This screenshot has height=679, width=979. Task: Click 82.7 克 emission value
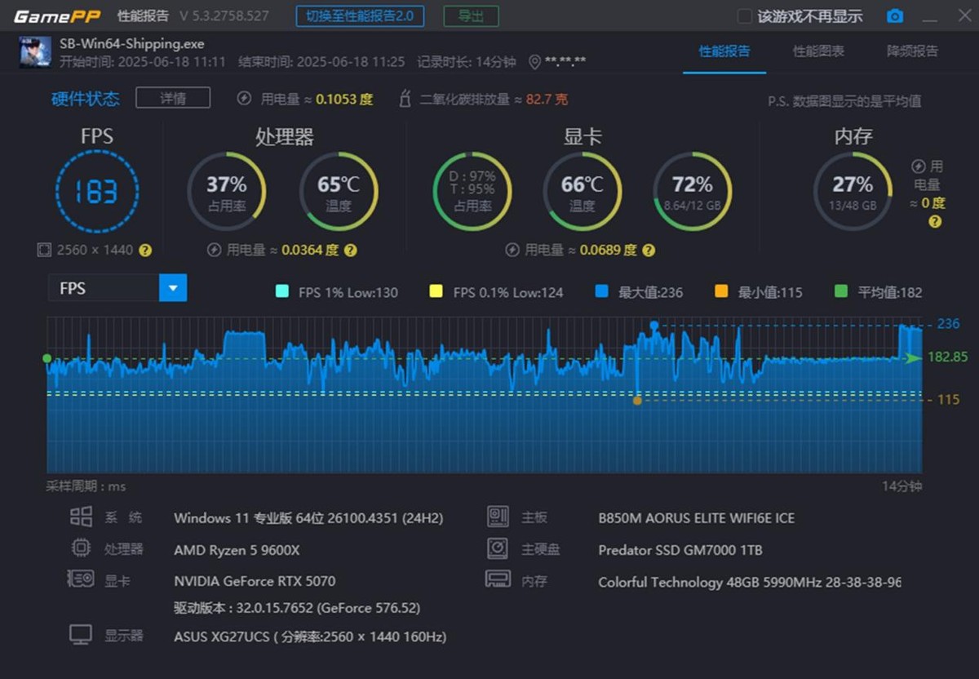547,99
